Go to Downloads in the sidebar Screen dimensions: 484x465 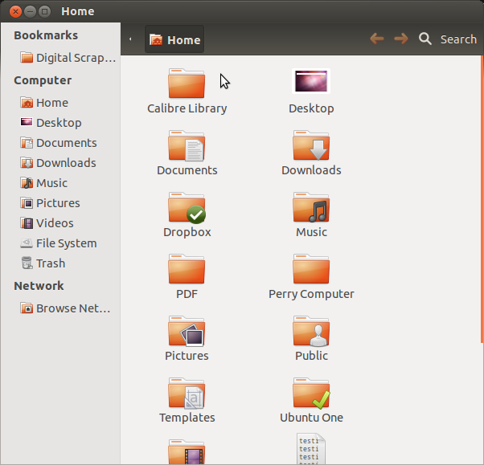pyautogui.click(x=58, y=163)
